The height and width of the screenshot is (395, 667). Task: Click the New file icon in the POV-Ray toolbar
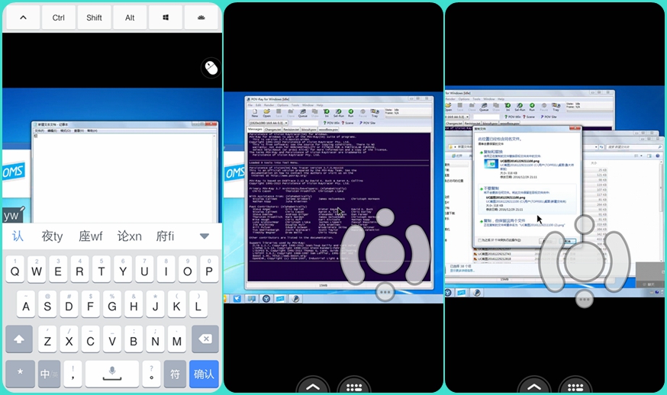(255, 113)
